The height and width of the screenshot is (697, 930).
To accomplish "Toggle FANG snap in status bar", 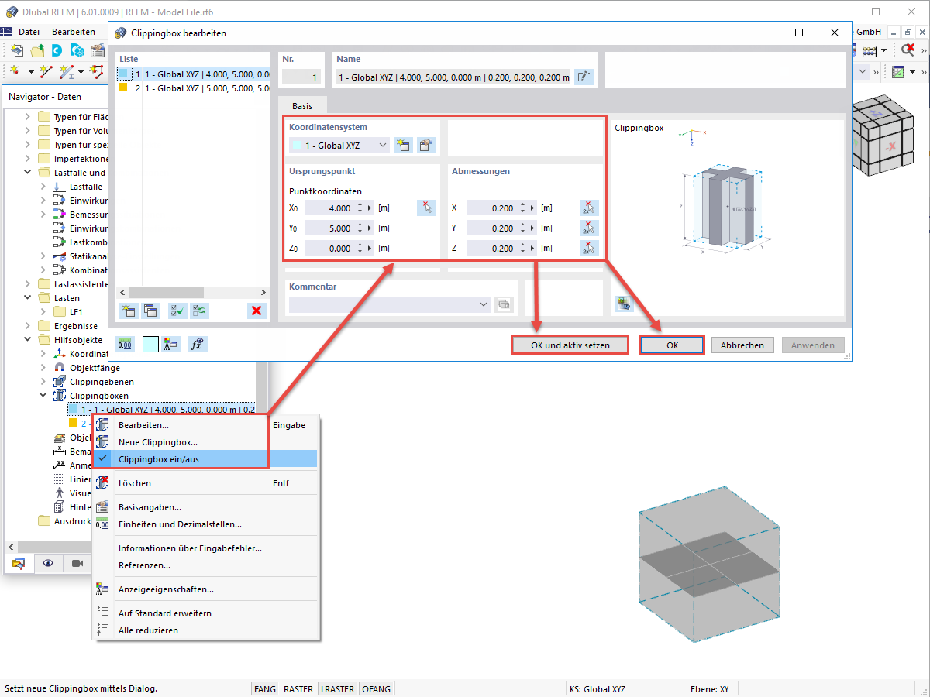I will pyautogui.click(x=264, y=688).
